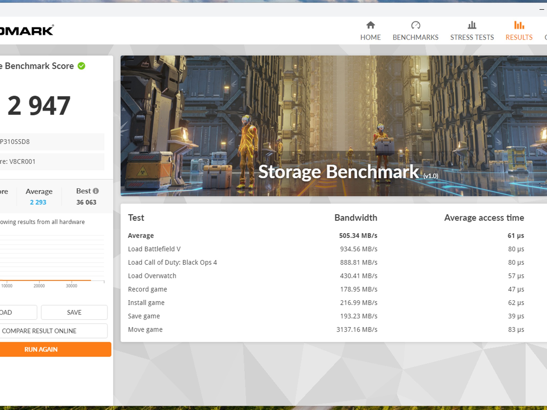Click the orange RUN AGAIN button
Image resolution: width=547 pixels, height=410 pixels.
click(x=55, y=349)
